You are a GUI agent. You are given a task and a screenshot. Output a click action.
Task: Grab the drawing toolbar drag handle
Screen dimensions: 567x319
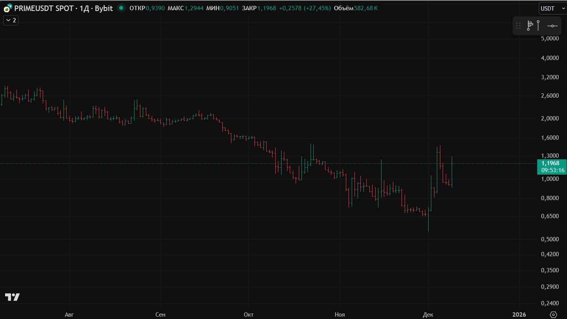518,26
